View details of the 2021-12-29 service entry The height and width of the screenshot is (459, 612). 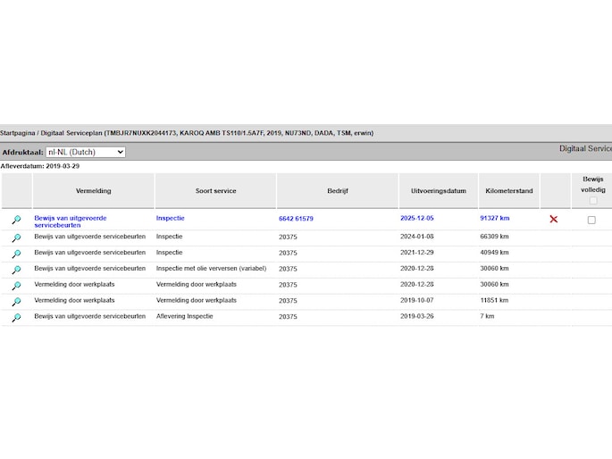[x=16, y=254]
